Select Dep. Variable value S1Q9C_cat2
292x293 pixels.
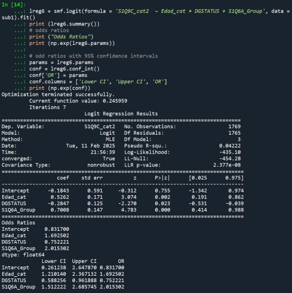(x=99, y=126)
